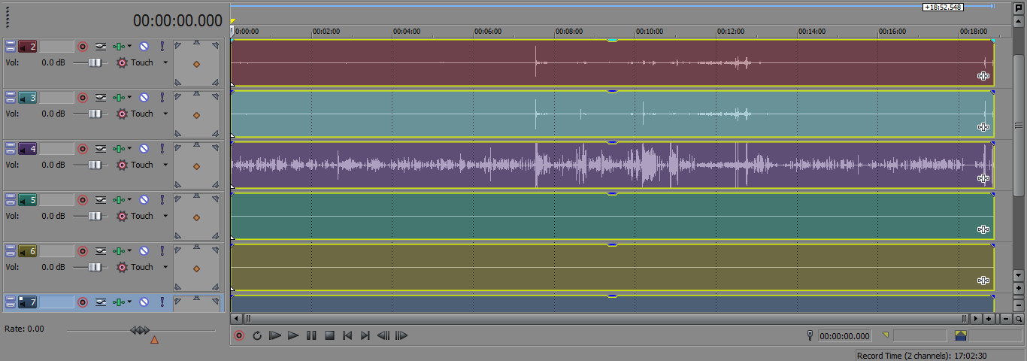Arm track 2 for record

(83, 47)
